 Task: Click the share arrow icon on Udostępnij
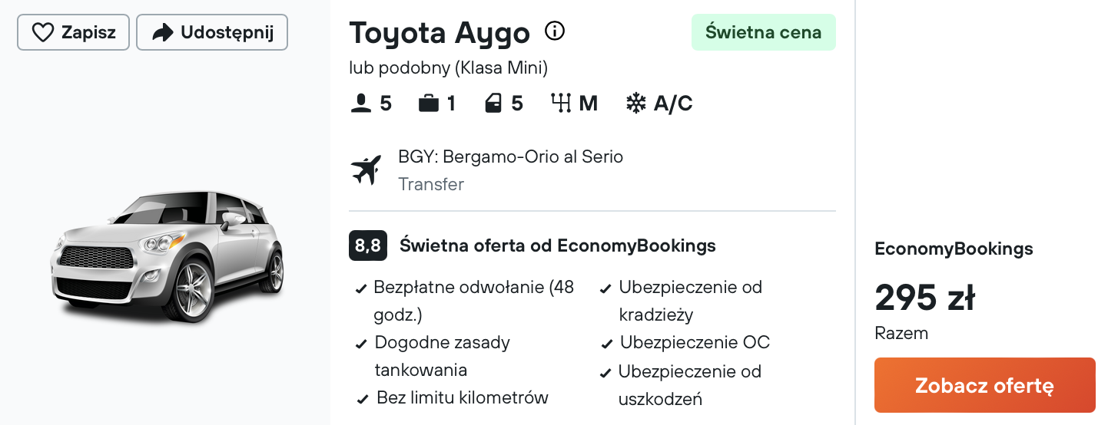[162, 33]
